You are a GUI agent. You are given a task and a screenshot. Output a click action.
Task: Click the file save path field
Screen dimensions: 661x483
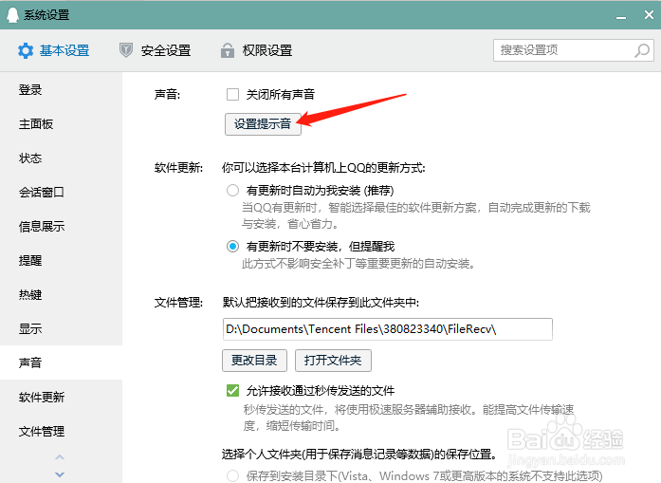tap(388, 329)
